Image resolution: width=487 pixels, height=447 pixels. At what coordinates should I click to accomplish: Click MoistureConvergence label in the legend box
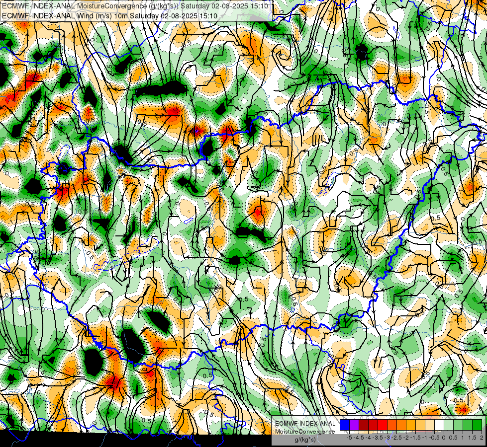point(305,432)
